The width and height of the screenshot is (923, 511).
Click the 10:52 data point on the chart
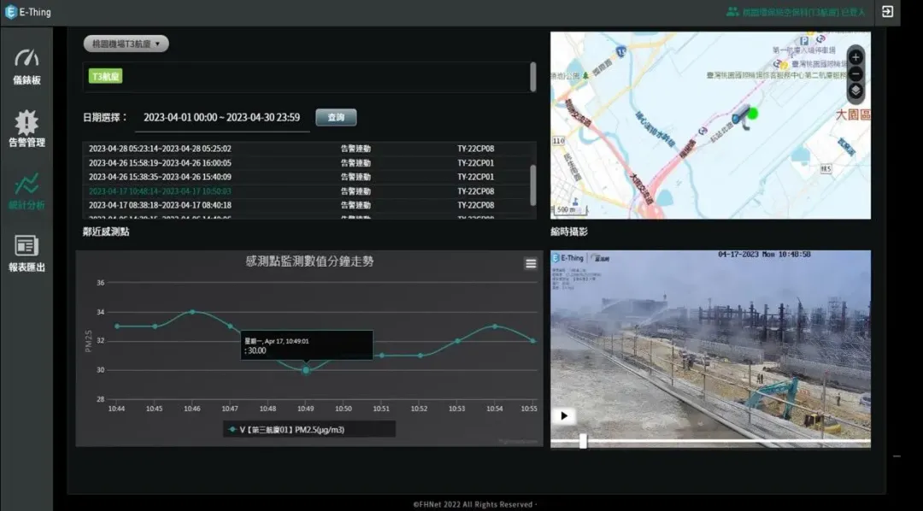click(x=420, y=355)
